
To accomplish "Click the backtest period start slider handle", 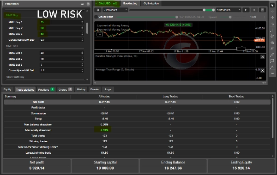I will [x=204, y=10].
